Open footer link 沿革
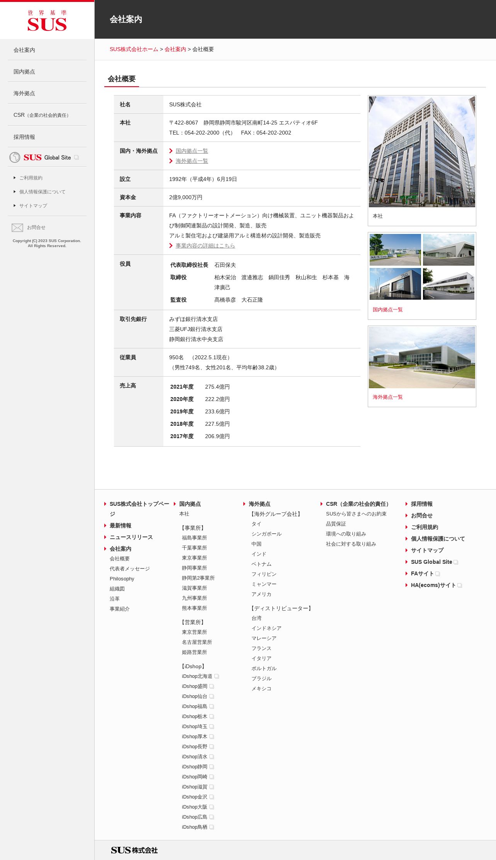The width and height of the screenshot is (496, 860). 115,599
